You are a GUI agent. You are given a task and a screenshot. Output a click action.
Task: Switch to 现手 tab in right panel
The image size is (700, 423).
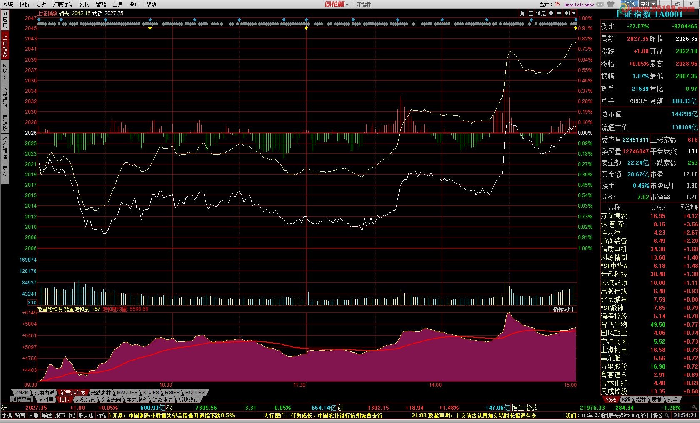click(672, 400)
